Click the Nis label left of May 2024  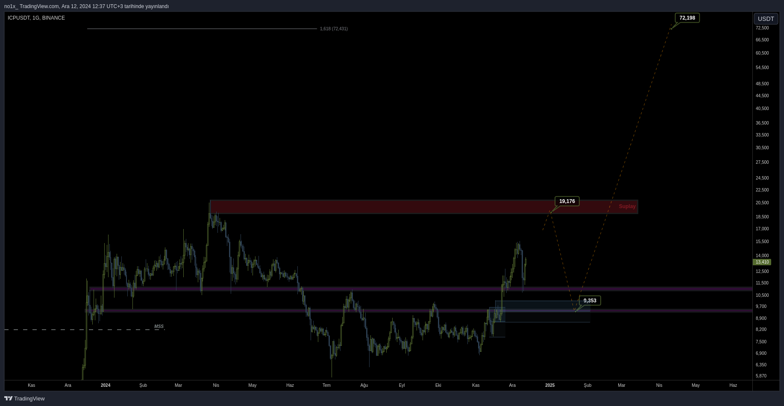pyautogui.click(x=216, y=385)
